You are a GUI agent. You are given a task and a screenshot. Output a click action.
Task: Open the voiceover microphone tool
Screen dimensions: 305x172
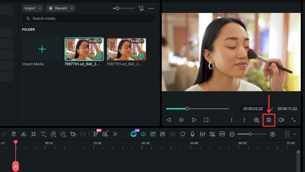[x=193, y=134]
